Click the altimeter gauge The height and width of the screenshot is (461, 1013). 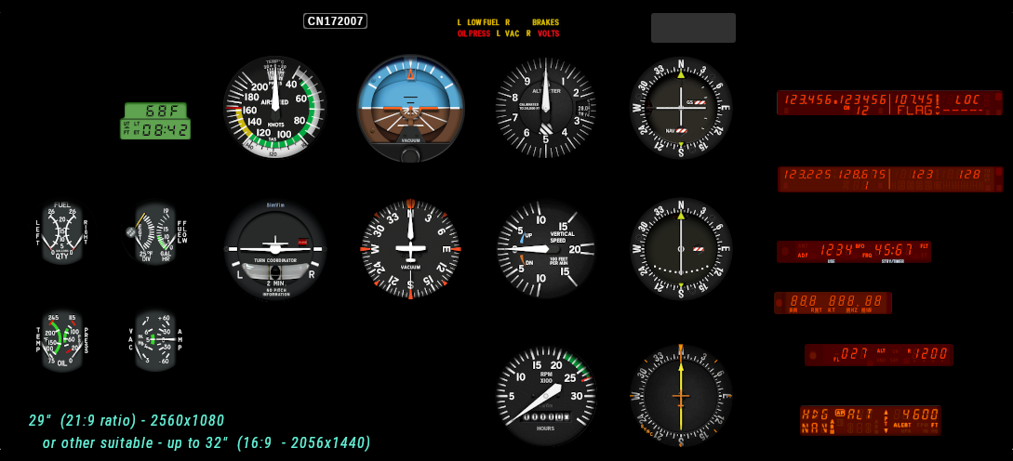[x=545, y=107]
